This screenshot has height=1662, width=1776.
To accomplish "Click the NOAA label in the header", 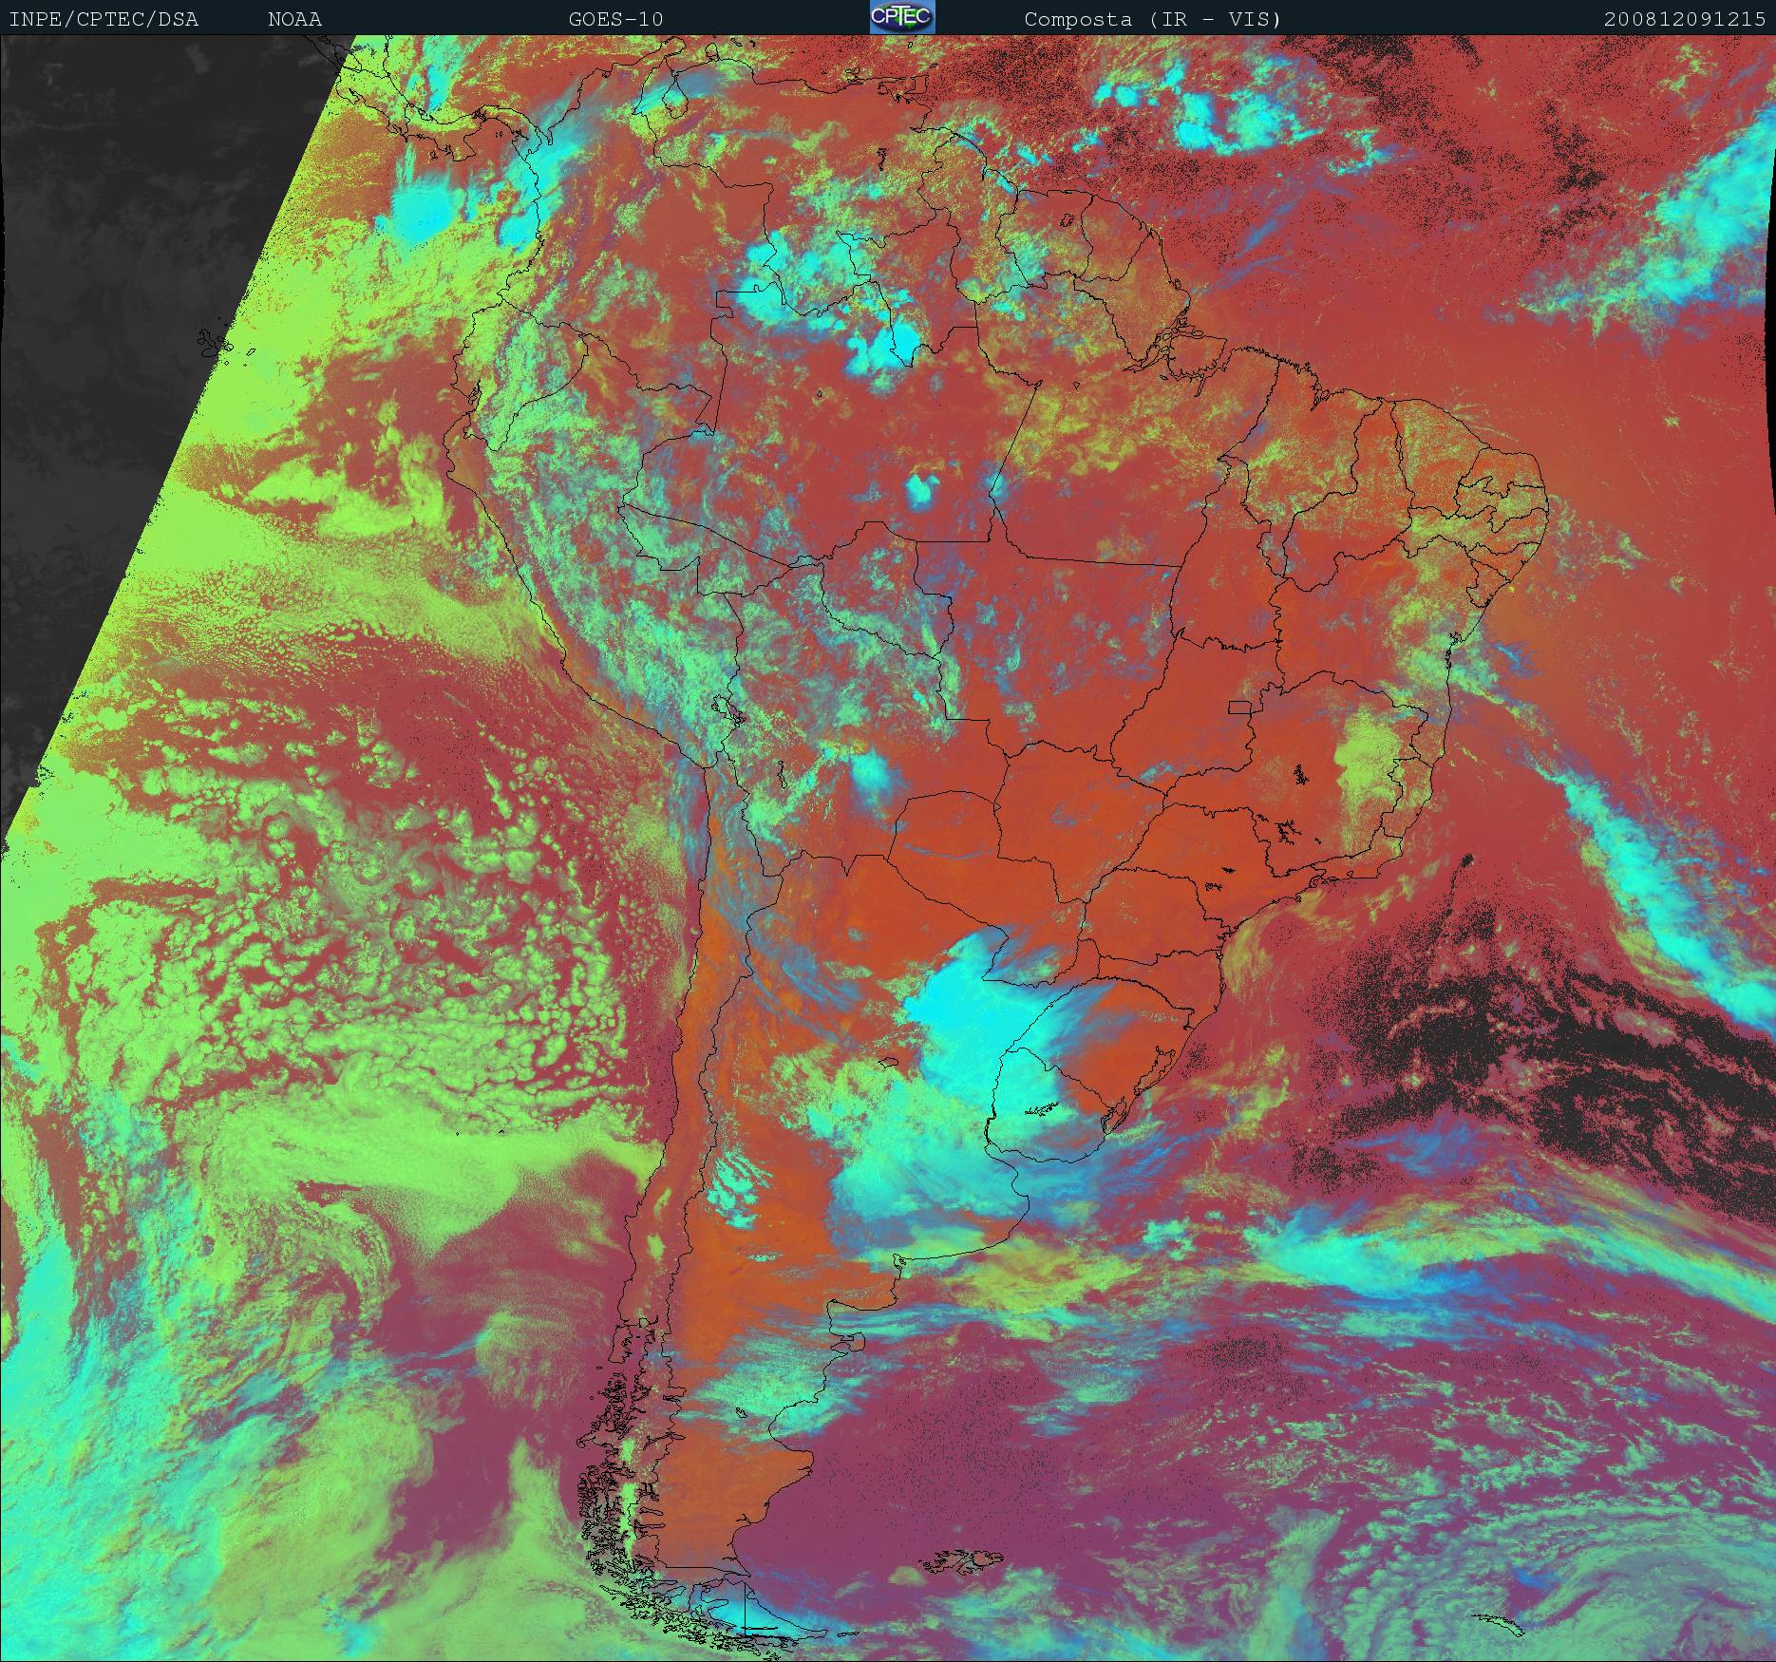I will pyautogui.click(x=294, y=19).
